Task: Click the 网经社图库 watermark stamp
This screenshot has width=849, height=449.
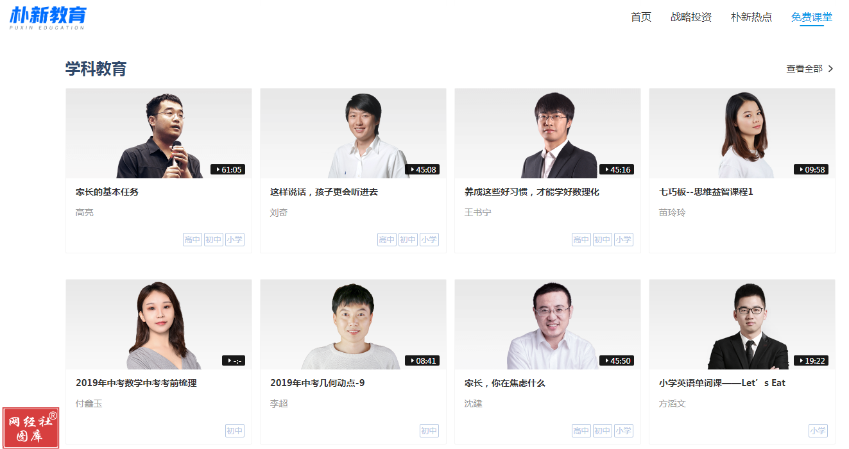Action: (31, 428)
